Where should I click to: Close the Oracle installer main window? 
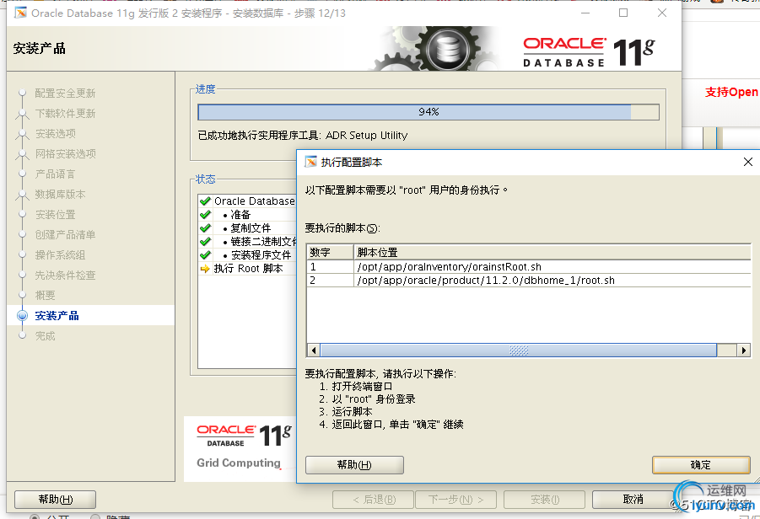(661, 13)
